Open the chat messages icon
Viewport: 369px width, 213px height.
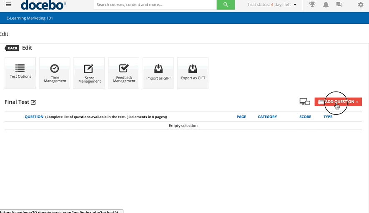pyautogui.click(x=339, y=5)
